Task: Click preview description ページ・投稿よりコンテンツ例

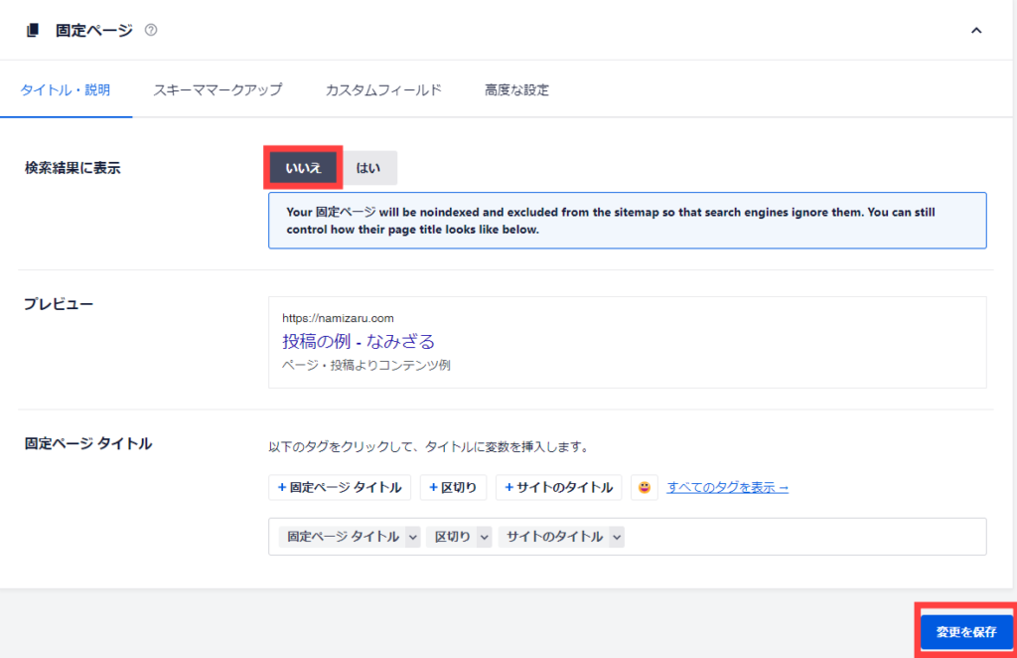Action: coord(365,366)
